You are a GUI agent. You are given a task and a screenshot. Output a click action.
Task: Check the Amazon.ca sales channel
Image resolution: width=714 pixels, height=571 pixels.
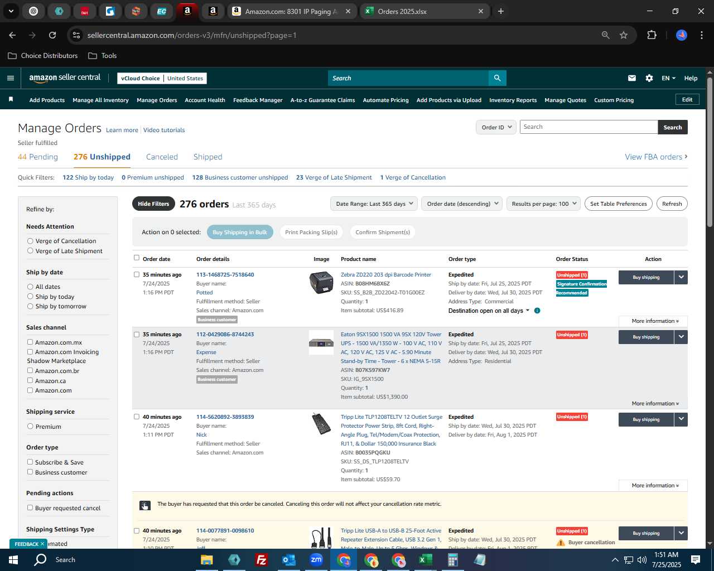tap(30, 380)
